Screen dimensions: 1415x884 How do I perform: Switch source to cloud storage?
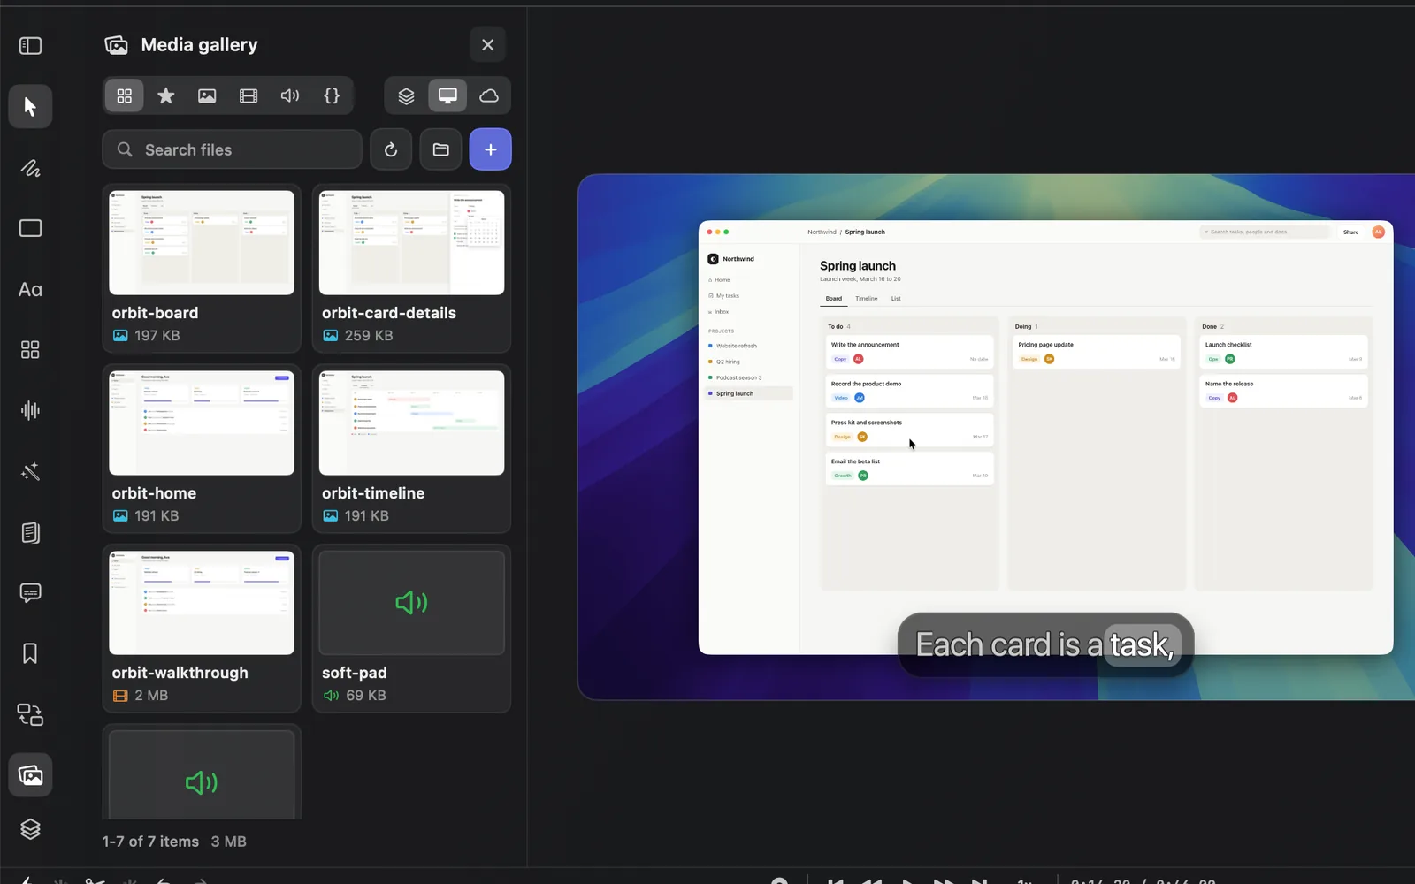coord(489,95)
